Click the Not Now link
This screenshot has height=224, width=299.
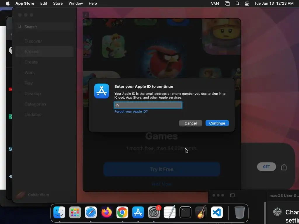coord(161,184)
